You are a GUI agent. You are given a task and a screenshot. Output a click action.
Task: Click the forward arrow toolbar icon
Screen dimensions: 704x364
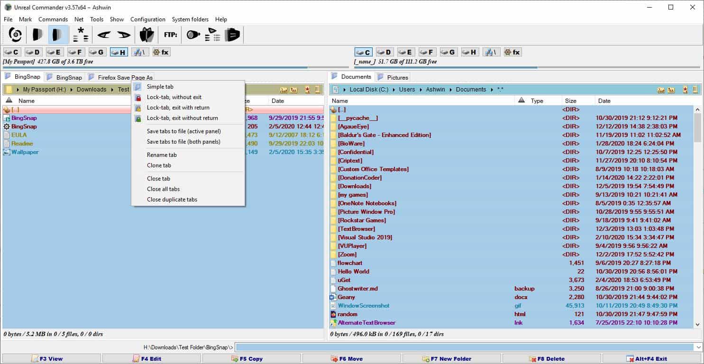pyautogui.click(x=124, y=35)
